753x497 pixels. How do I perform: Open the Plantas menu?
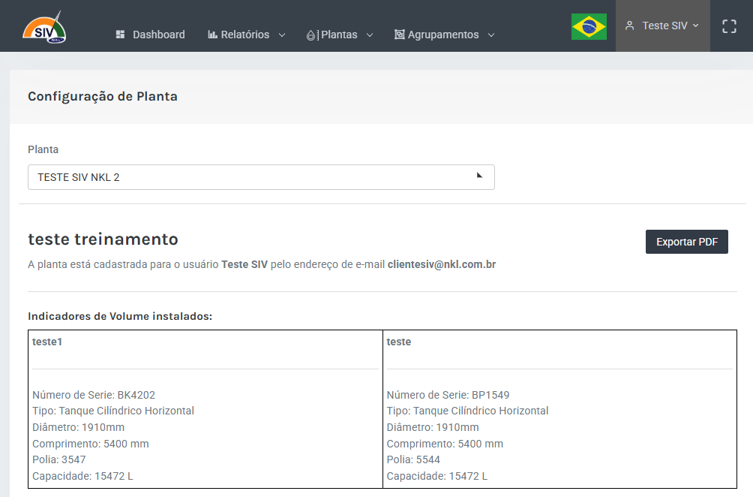(340, 35)
